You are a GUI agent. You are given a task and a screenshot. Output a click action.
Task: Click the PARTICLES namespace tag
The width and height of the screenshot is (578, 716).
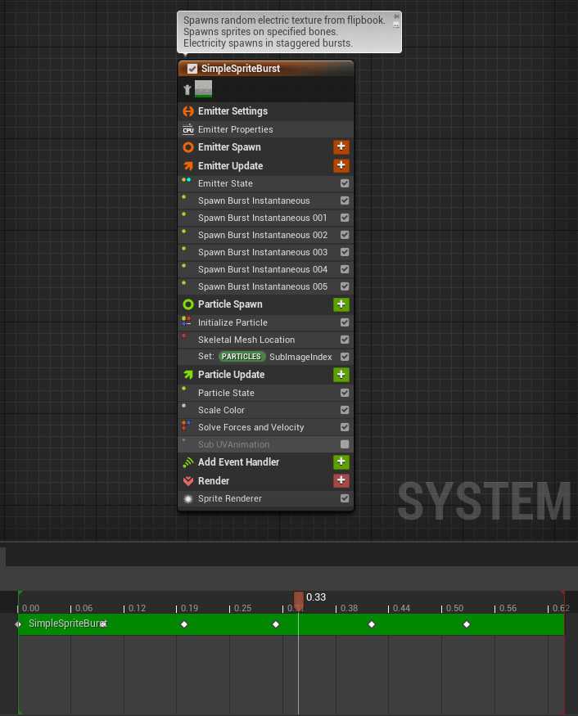pos(242,357)
